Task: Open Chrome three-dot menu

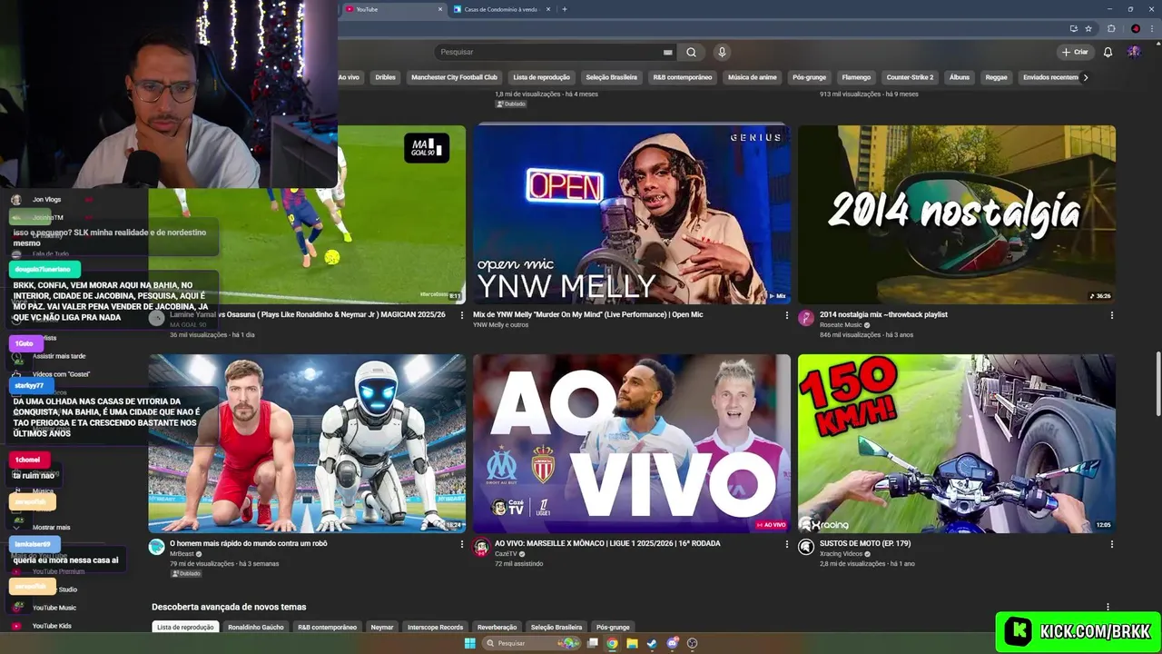Action: pyautogui.click(x=1151, y=28)
